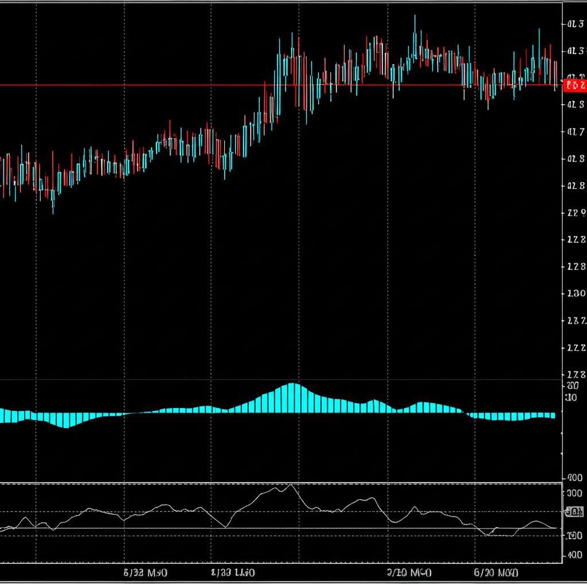The width and height of the screenshot is (587, 584).
Task: Click the lowest candlestick wick at chart left
Action: [x=53, y=211]
